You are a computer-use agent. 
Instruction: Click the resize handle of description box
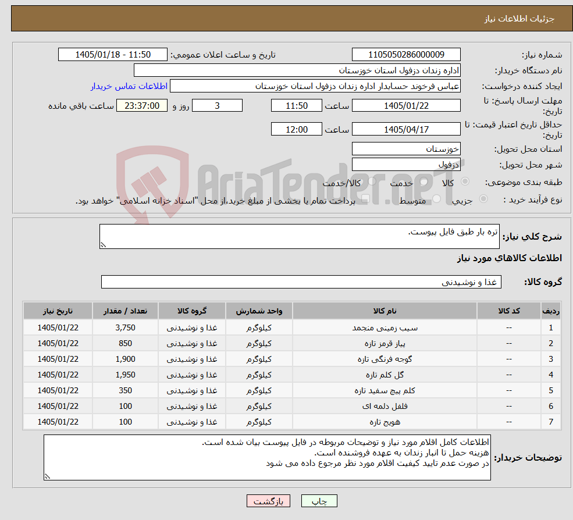click(x=103, y=245)
